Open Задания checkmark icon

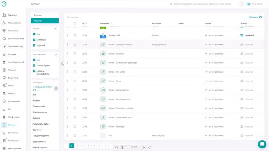pyautogui.click(x=4, y=54)
